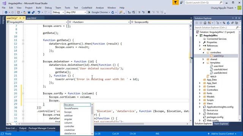Click the Home icon in Solution Explorer

pyautogui.click(x=205, y=23)
